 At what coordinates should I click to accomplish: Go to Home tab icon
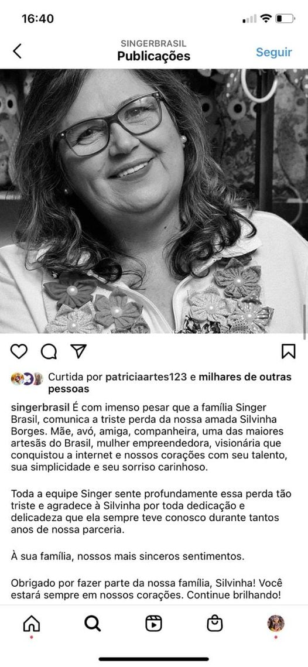point(32,623)
